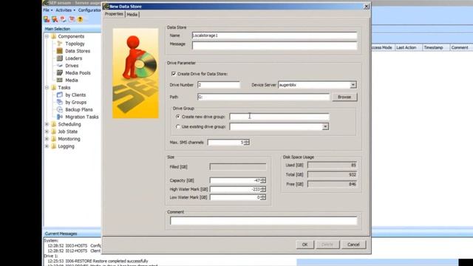Collapse the Tasks tree node

pos(47,87)
